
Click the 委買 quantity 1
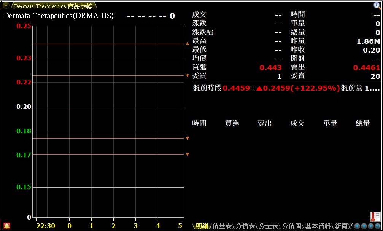pyautogui.click(x=280, y=76)
